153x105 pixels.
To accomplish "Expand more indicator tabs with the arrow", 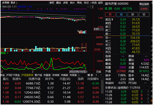I will pos(79,75).
